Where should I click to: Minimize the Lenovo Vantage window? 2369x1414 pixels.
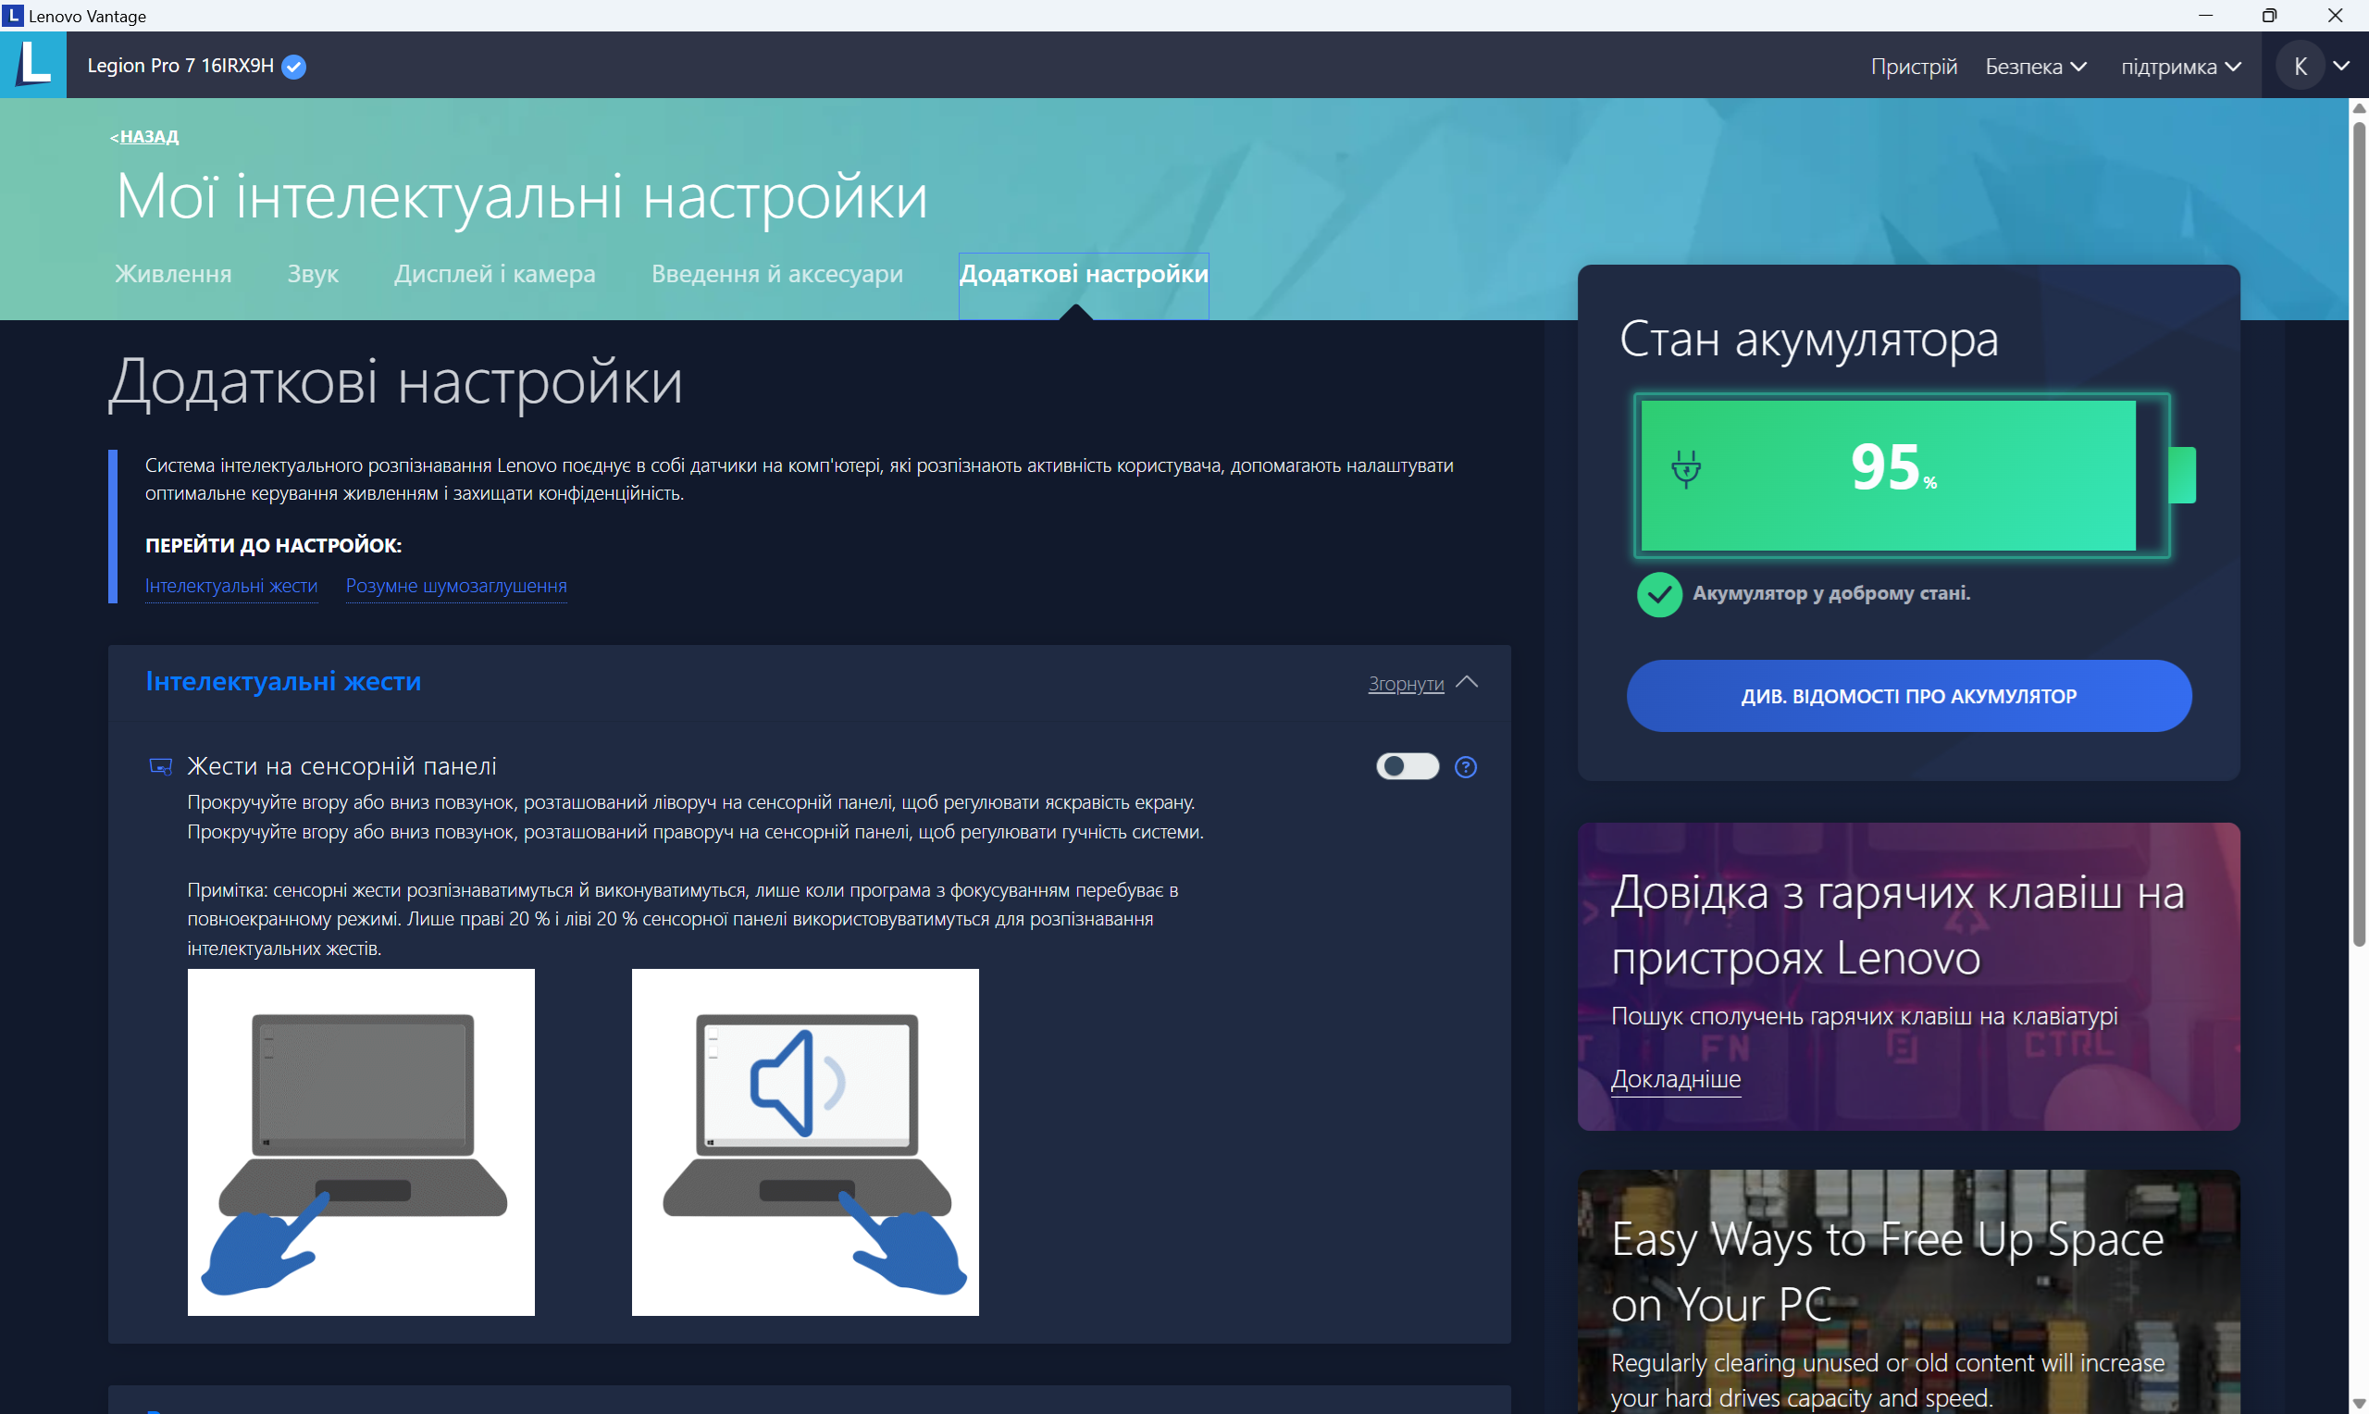[x=2205, y=15]
